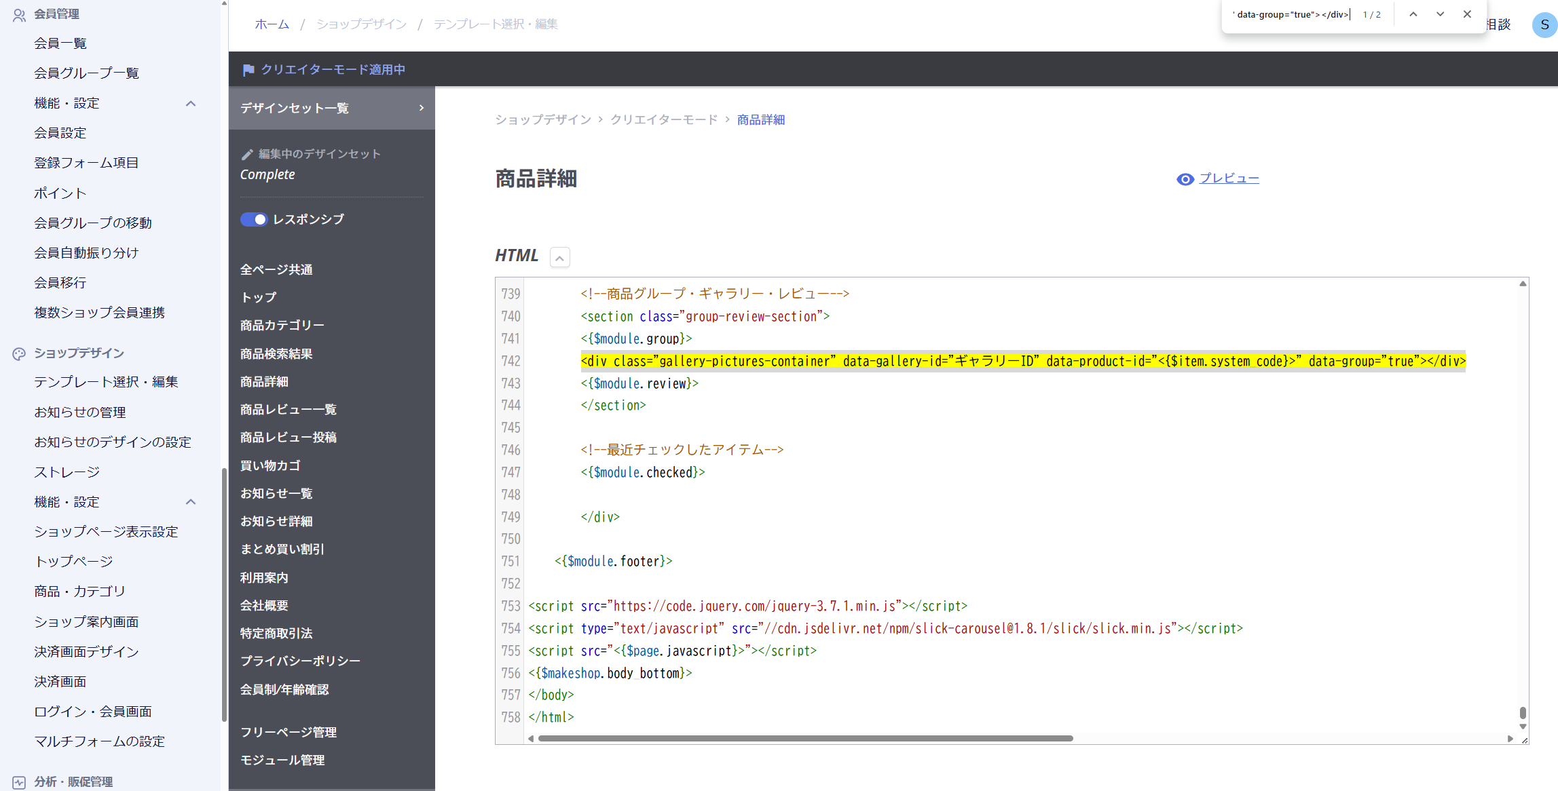The image size is (1558, 791).
Task: Open ポイント in sidebar
Action: pos(60,193)
